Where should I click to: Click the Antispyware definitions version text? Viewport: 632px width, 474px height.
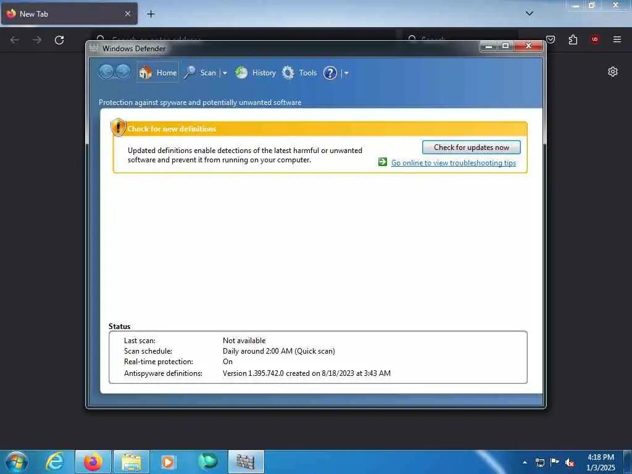[x=307, y=373]
